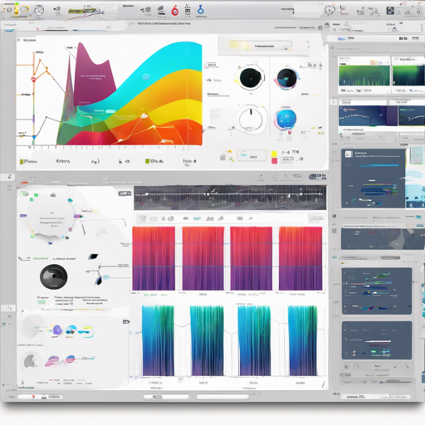Open the green spectrum thumbnail at top right

click(x=364, y=76)
